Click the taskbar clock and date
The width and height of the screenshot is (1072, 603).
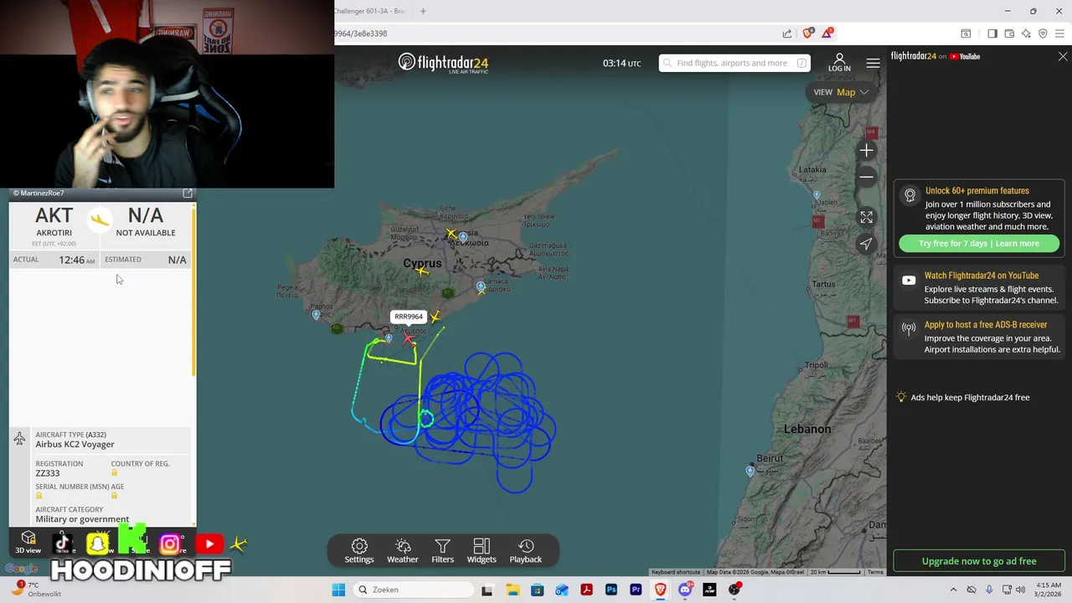click(1049, 590)
